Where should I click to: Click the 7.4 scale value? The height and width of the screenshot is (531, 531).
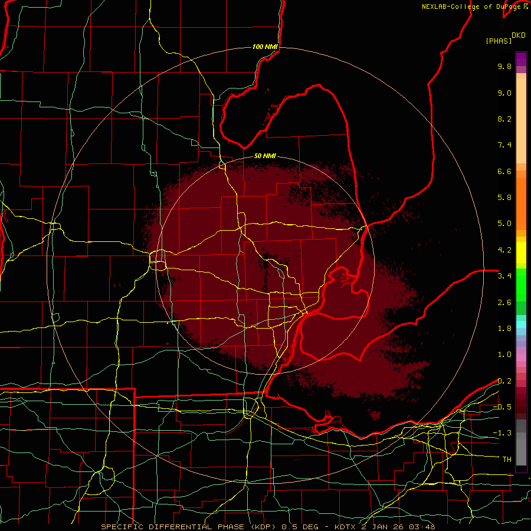[x=504, y=145]
